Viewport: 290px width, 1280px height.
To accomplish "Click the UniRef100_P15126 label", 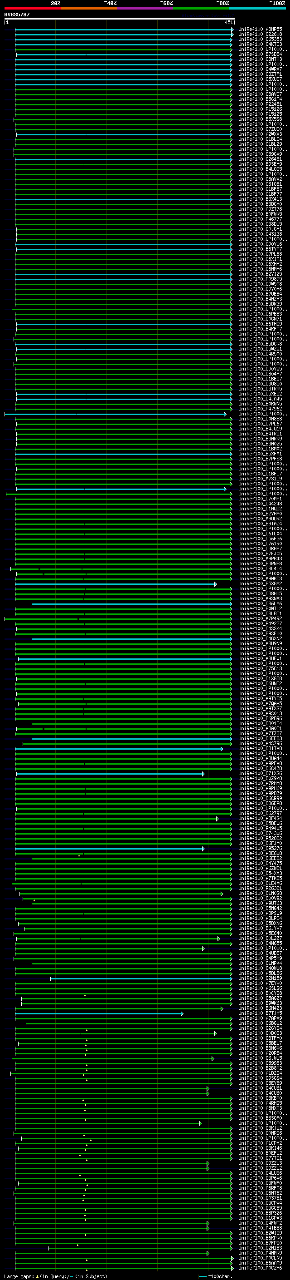I will pos(260,109).
